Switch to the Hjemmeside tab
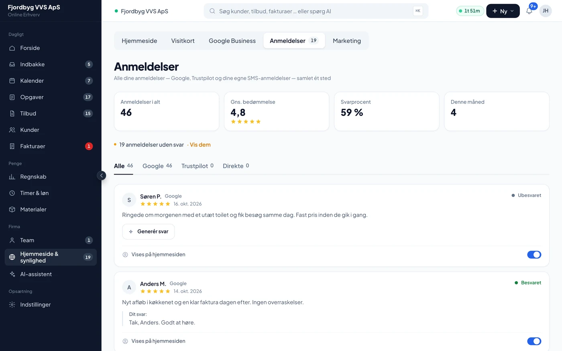Viewport: 562px width, 351px height. pyautogui.click(x=139, y=41)
